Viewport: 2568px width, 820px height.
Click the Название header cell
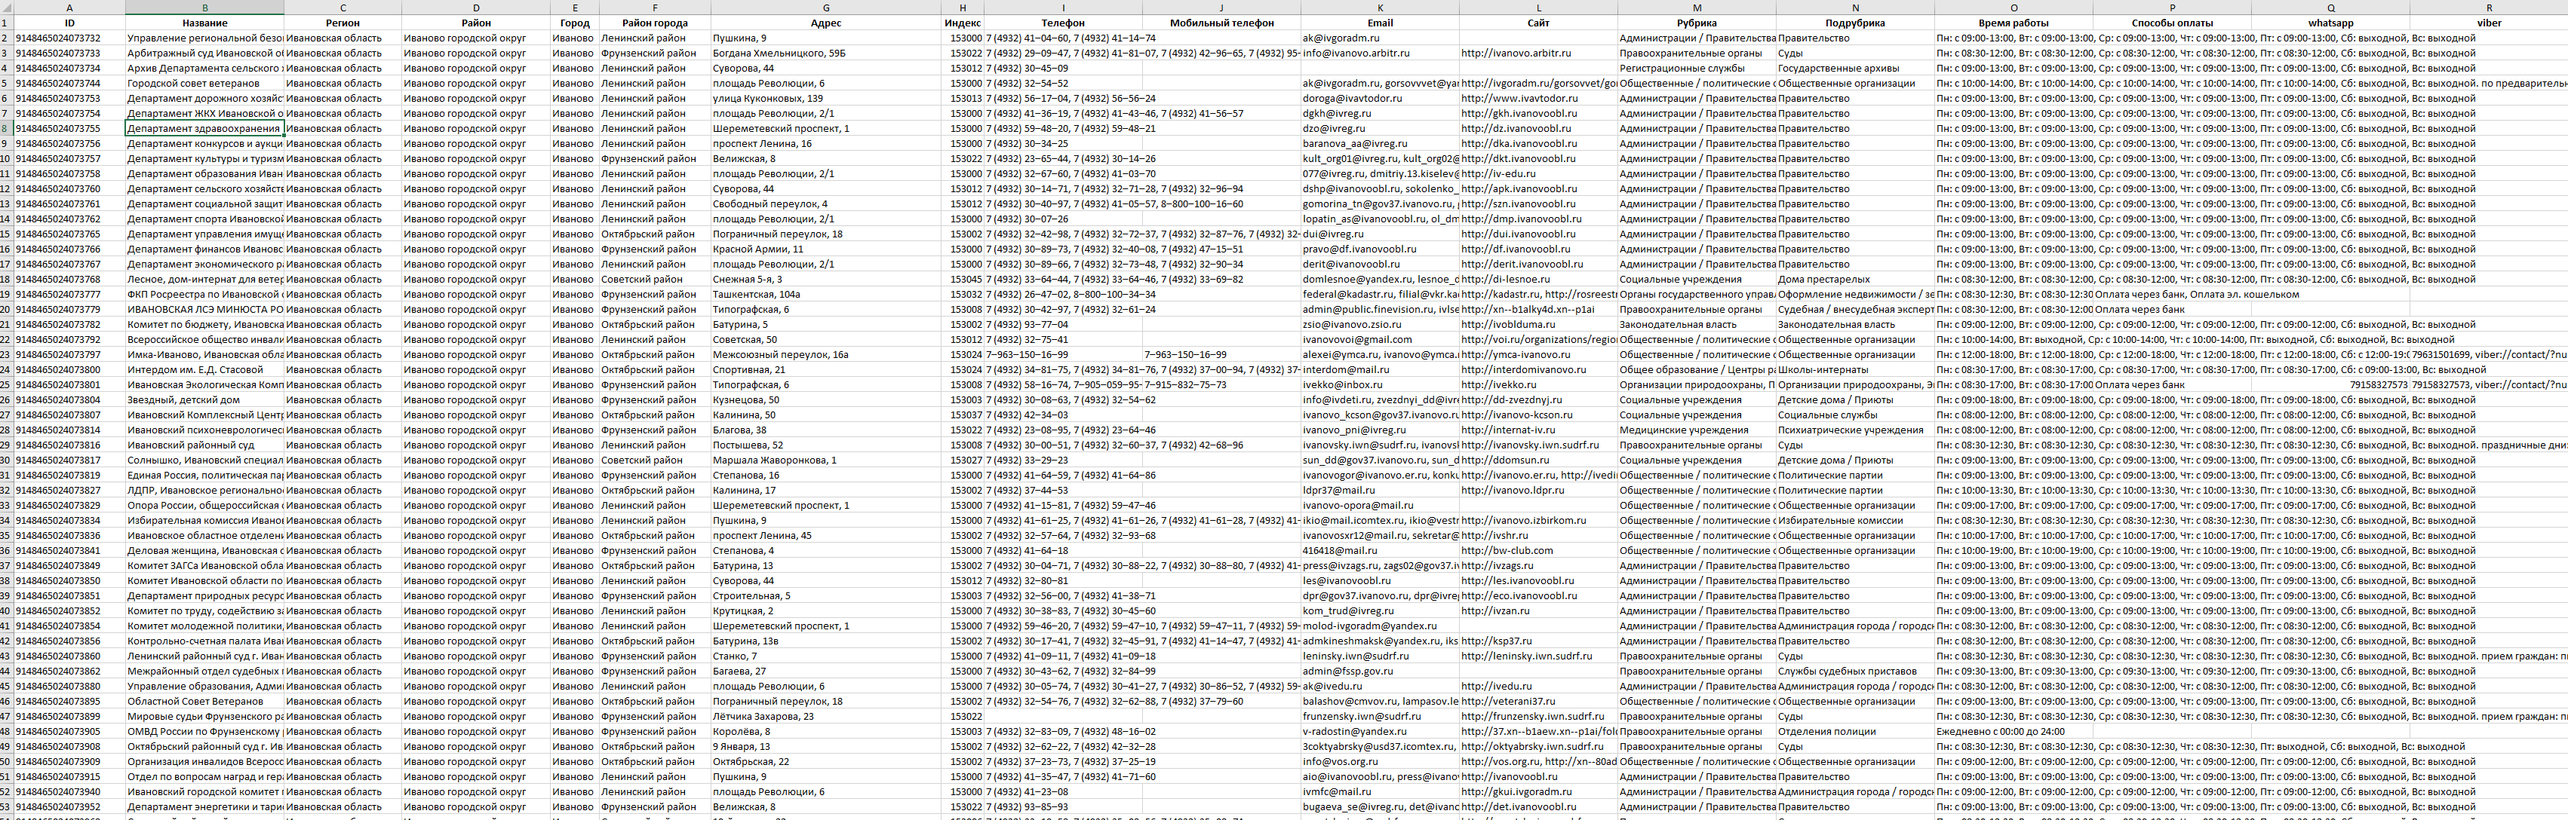(x=204, y=23)
